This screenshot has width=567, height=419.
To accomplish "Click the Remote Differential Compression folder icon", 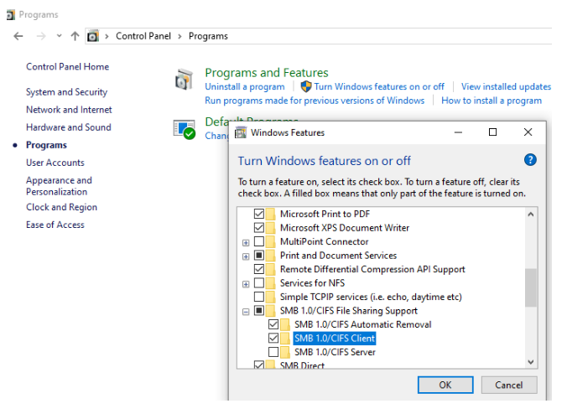I will click(270, 269).
